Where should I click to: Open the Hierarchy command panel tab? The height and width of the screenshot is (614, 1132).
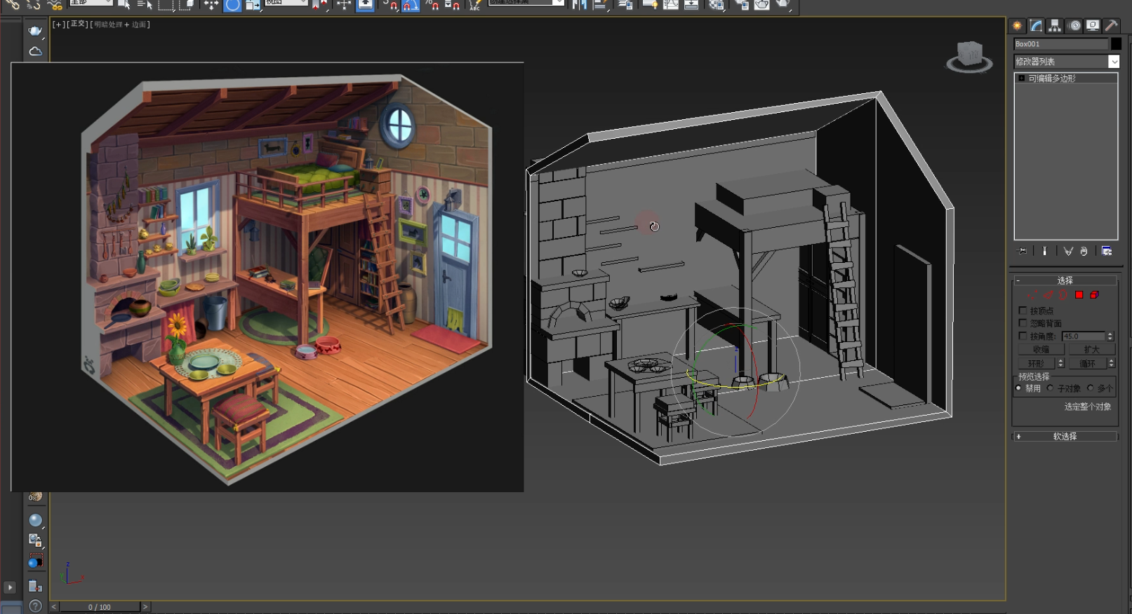[x=1055, y=26]
